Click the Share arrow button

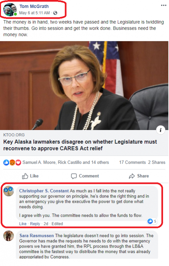click(139, 176)
